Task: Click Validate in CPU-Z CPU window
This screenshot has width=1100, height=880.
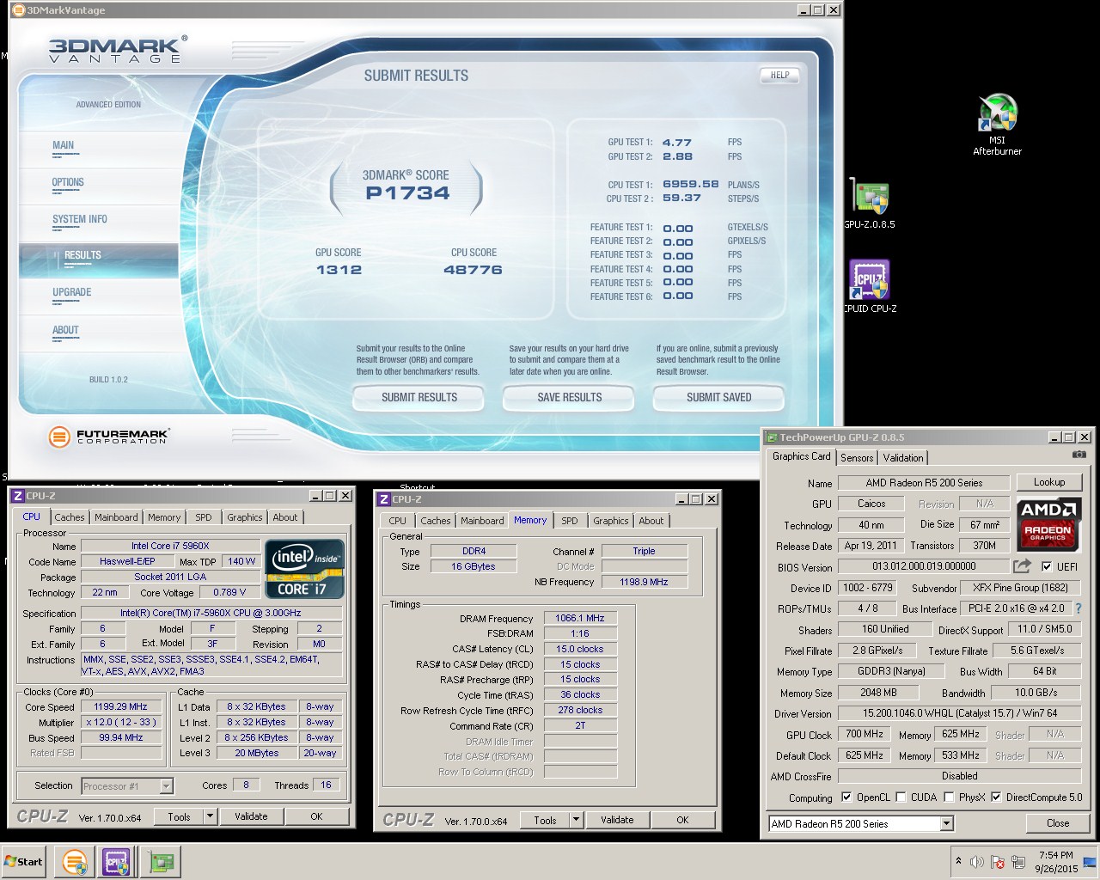Action: pos(251,816)
